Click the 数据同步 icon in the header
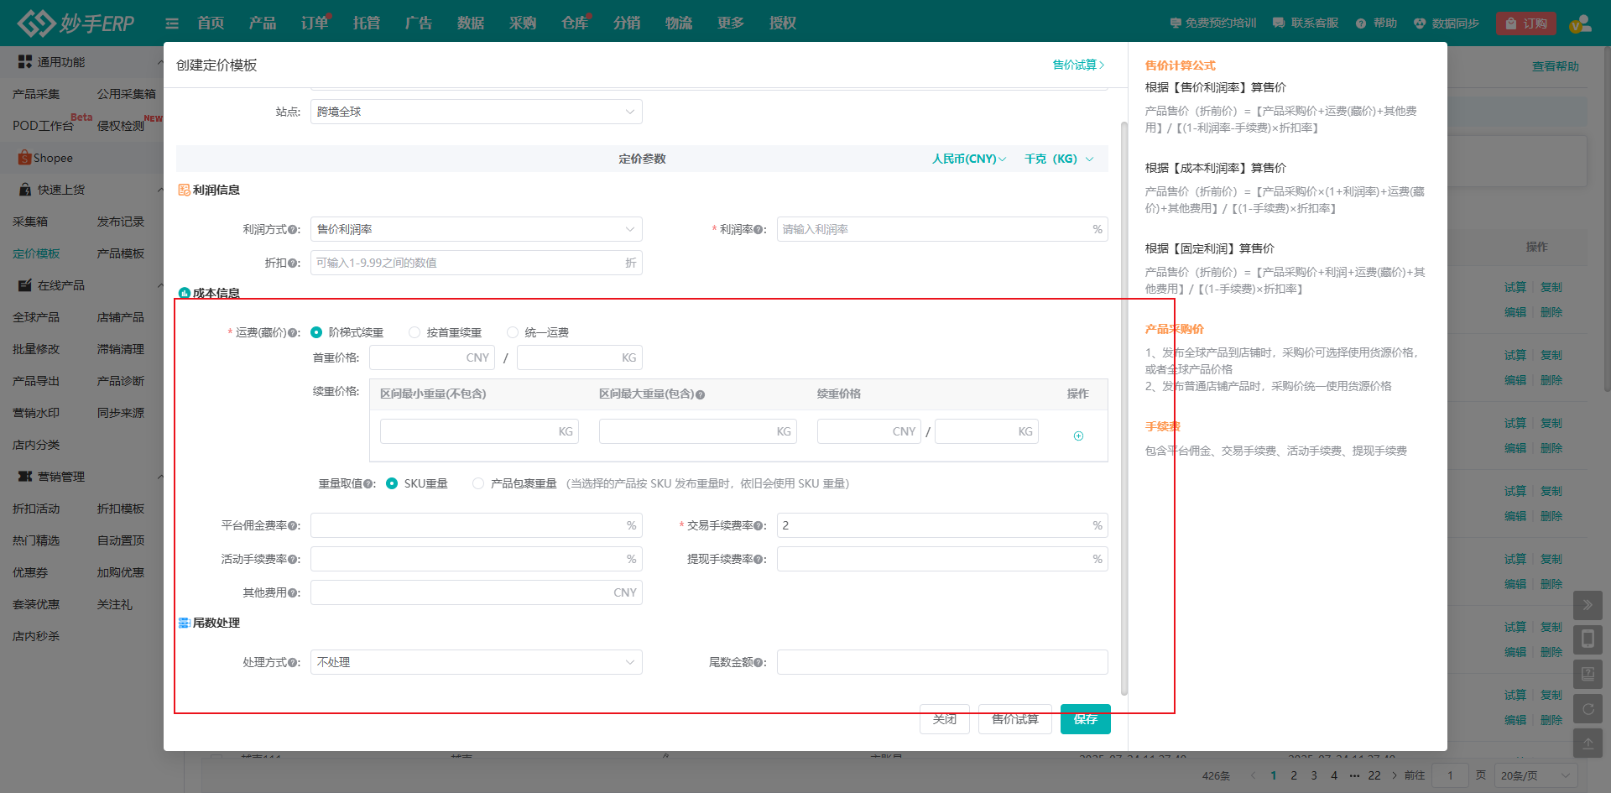Viewport: 1611px width, 793px height. pyautogui.click(x=1420, y=23)
